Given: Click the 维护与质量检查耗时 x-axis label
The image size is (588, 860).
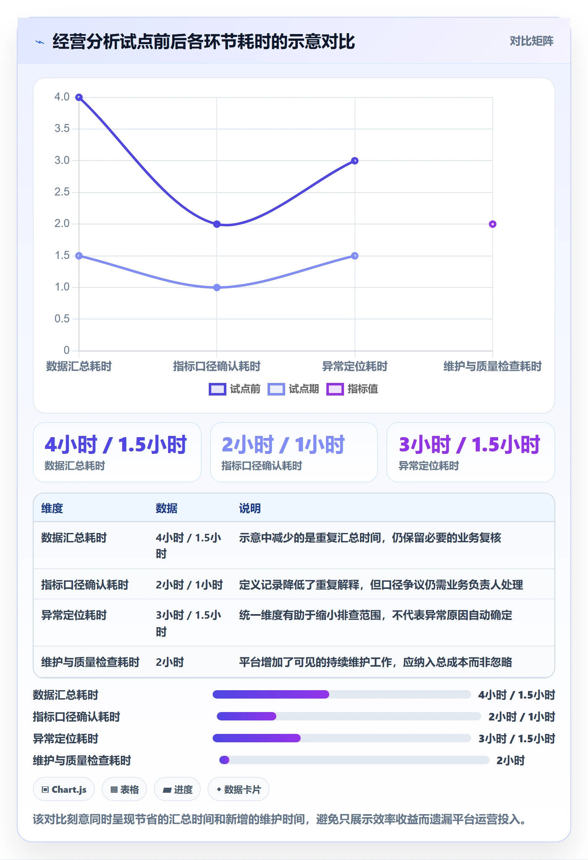Looking at the screenshot, I should tap(493, 367).
